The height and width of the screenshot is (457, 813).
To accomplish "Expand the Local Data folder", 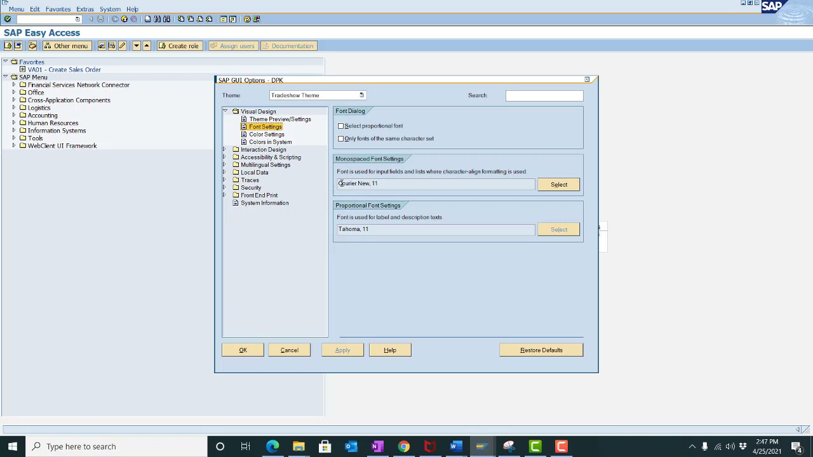I will [225, 173].
